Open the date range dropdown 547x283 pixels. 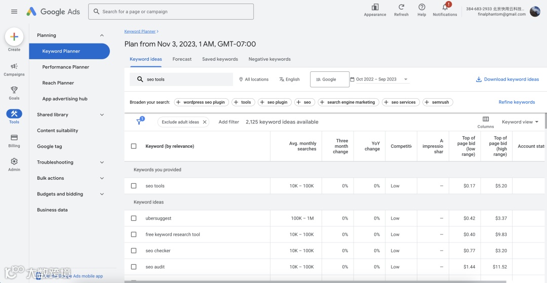(379, 79)
